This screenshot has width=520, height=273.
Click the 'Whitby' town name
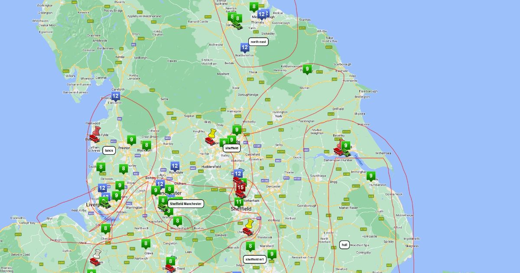[322, 31]
